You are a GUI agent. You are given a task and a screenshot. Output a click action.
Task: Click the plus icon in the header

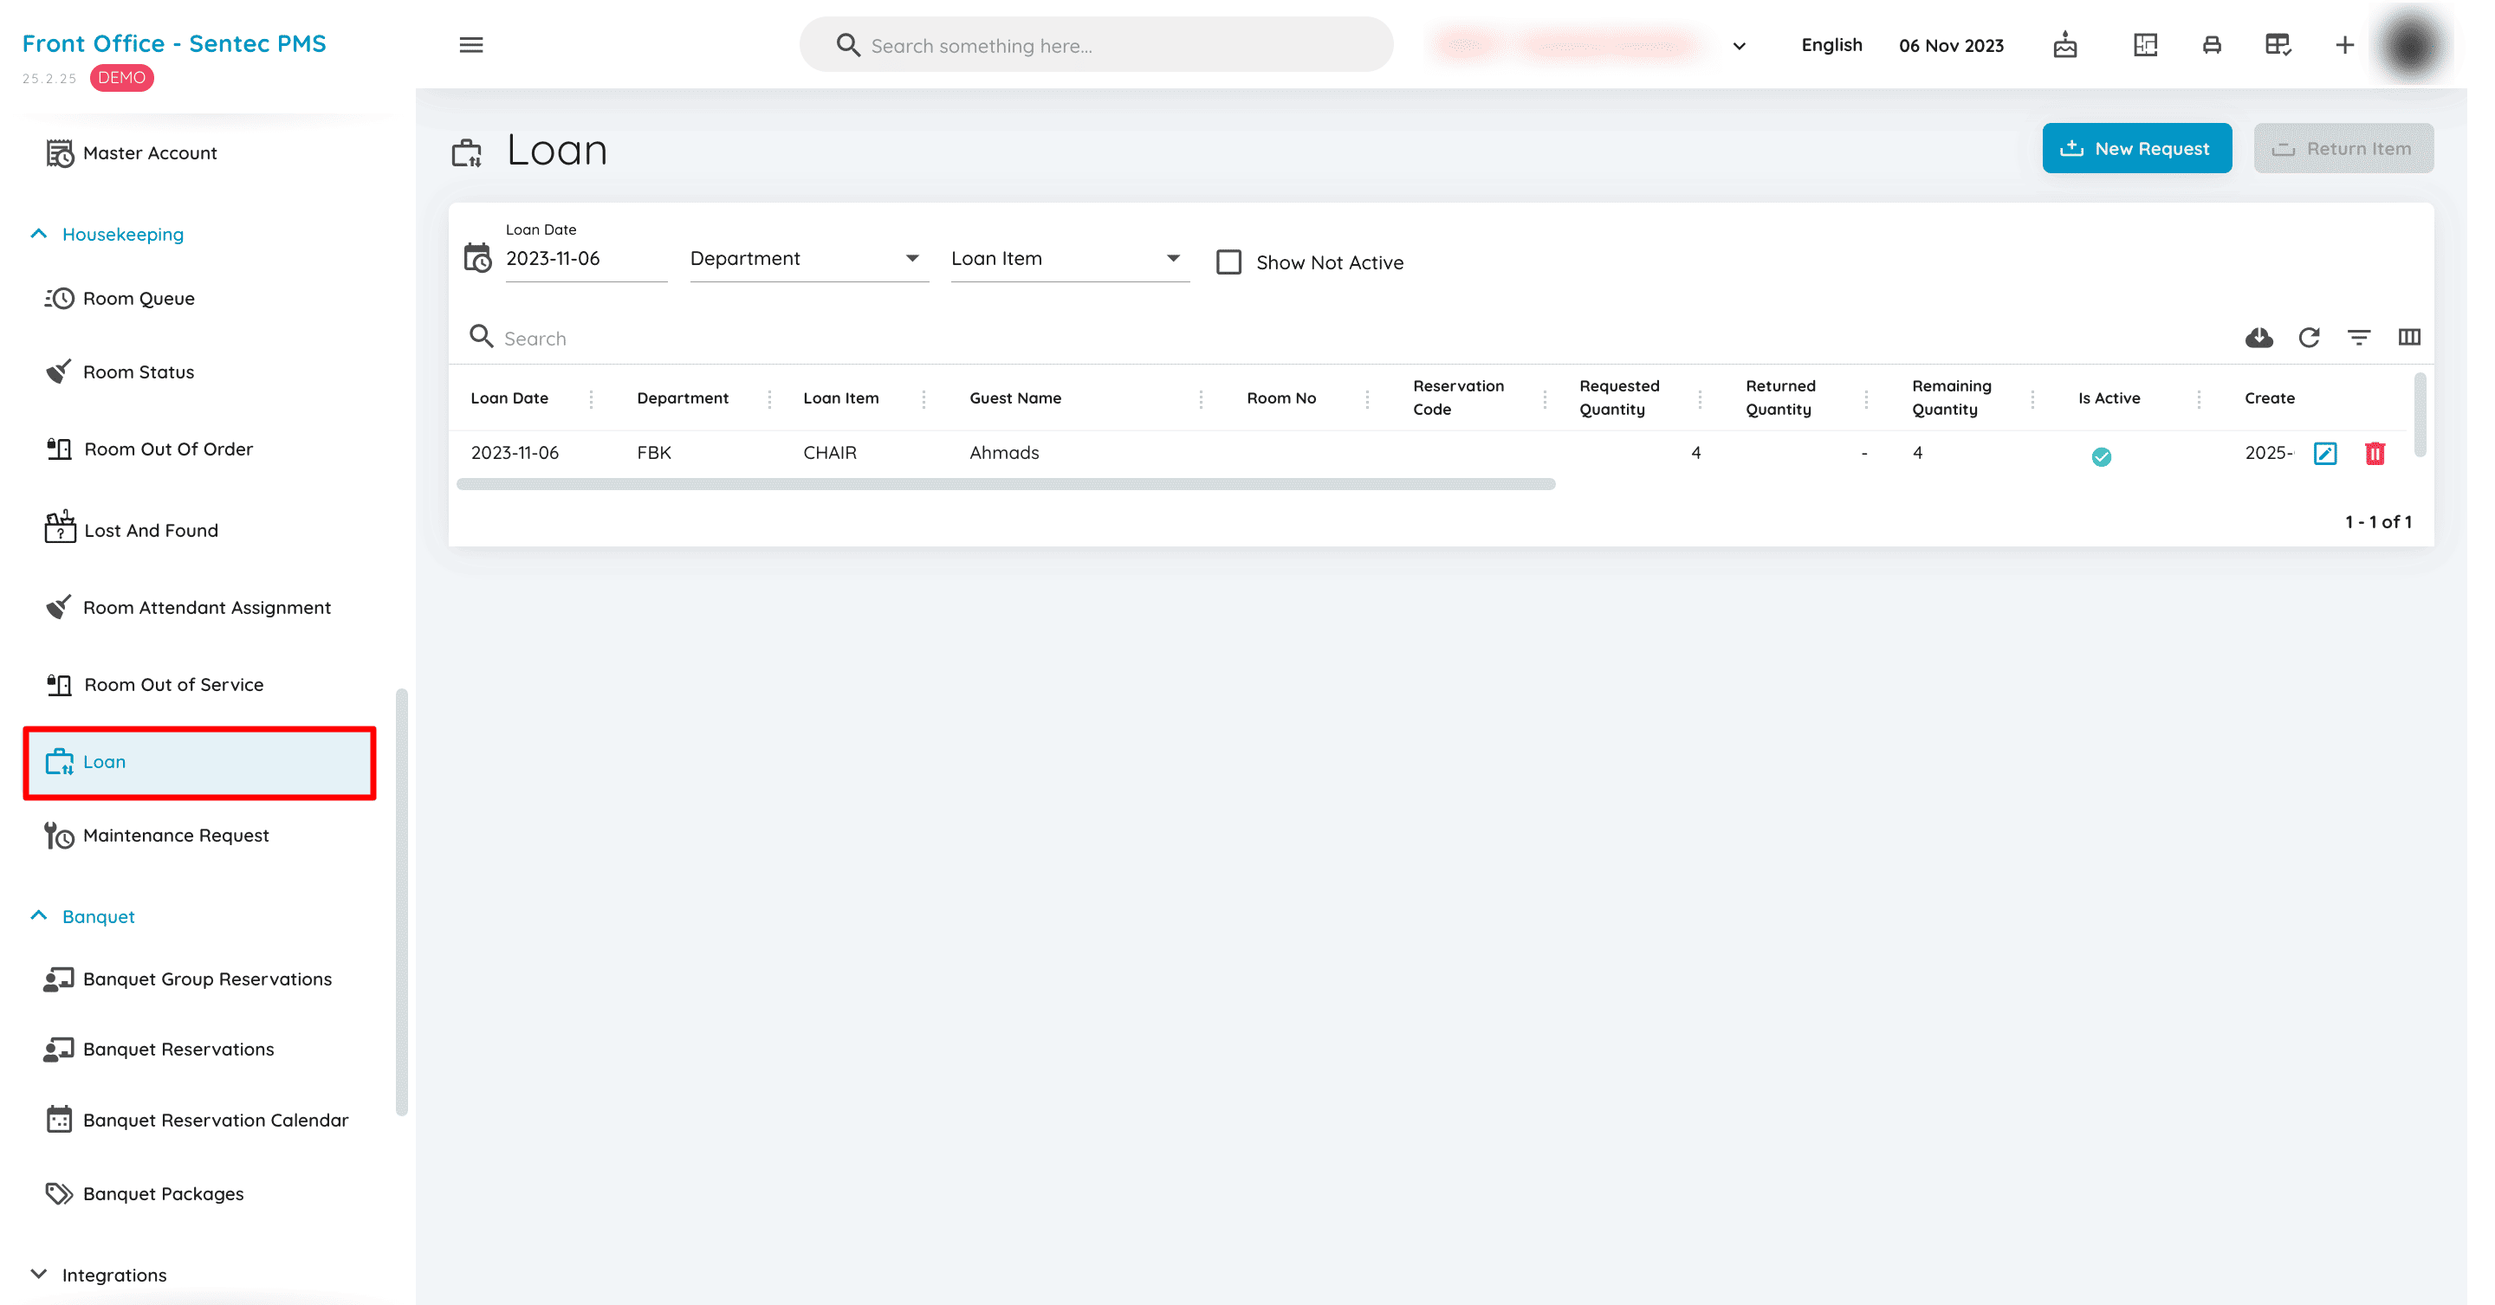point(2345,44)
